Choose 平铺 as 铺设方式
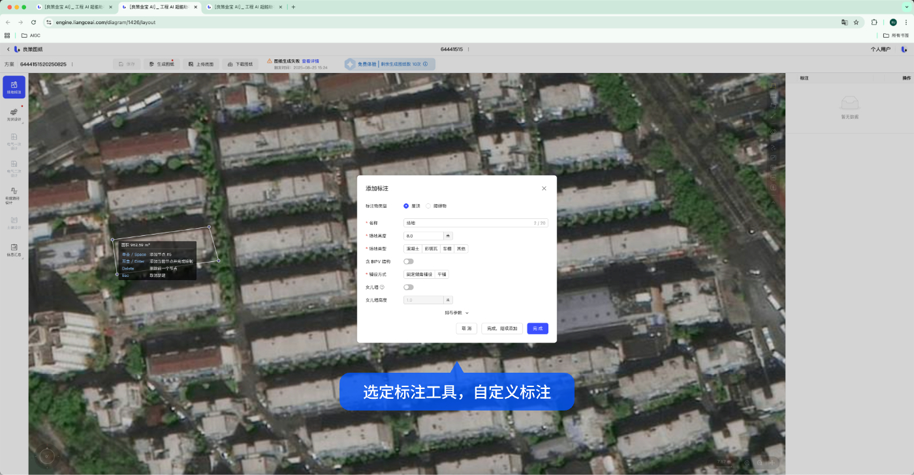Screen dimensions: 914x475 coord(442,275)
